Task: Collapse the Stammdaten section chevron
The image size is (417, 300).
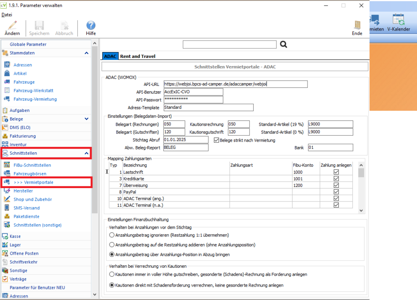Action: 86,53
